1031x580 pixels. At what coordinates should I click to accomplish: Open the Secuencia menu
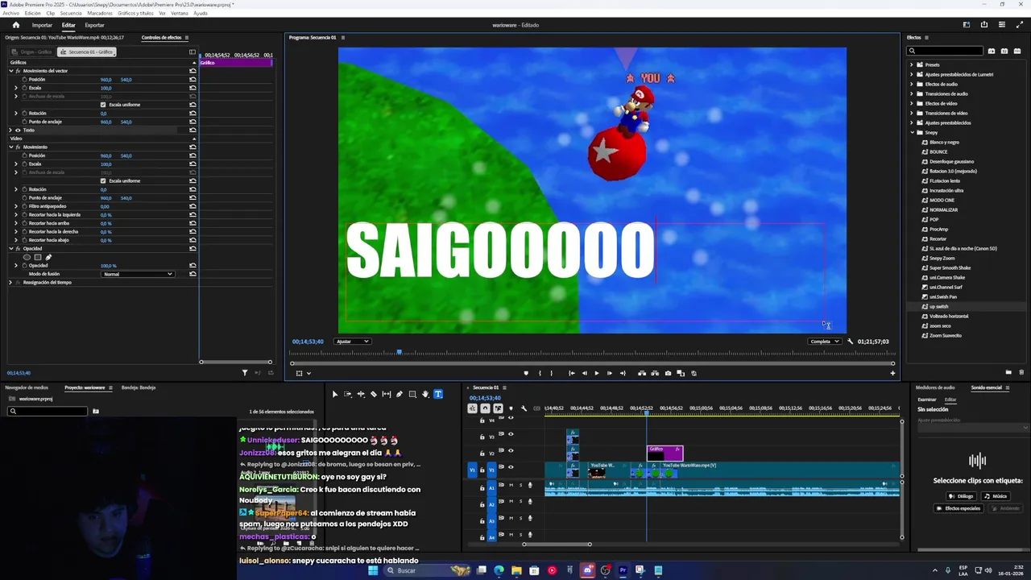coord(71,13)
